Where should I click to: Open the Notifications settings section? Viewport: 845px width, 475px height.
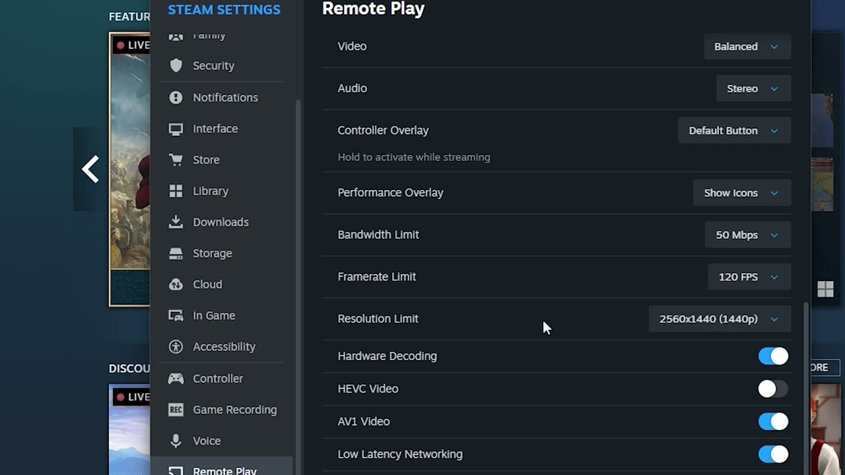pos(221,98)
